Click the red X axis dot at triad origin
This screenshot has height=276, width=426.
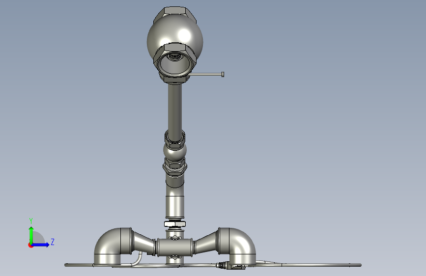pos(30,246)
